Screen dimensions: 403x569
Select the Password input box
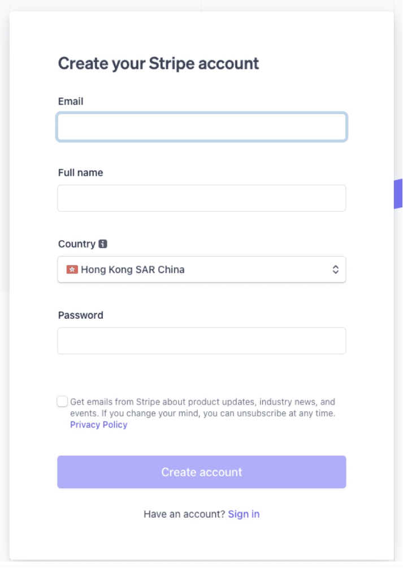point(201,341)
